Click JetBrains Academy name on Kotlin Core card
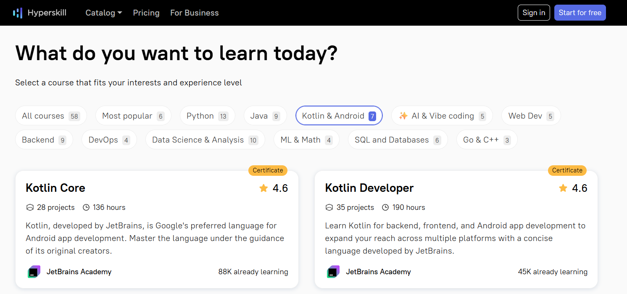Screen dimensions: 627x294 point(79,272)
